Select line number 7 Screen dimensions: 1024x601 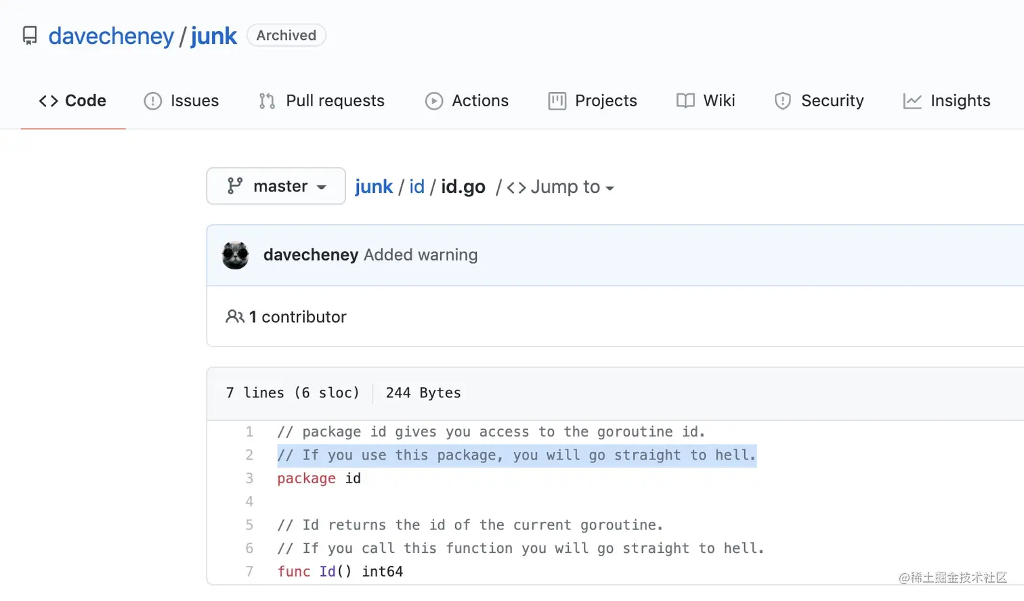[x=249, y=572]
